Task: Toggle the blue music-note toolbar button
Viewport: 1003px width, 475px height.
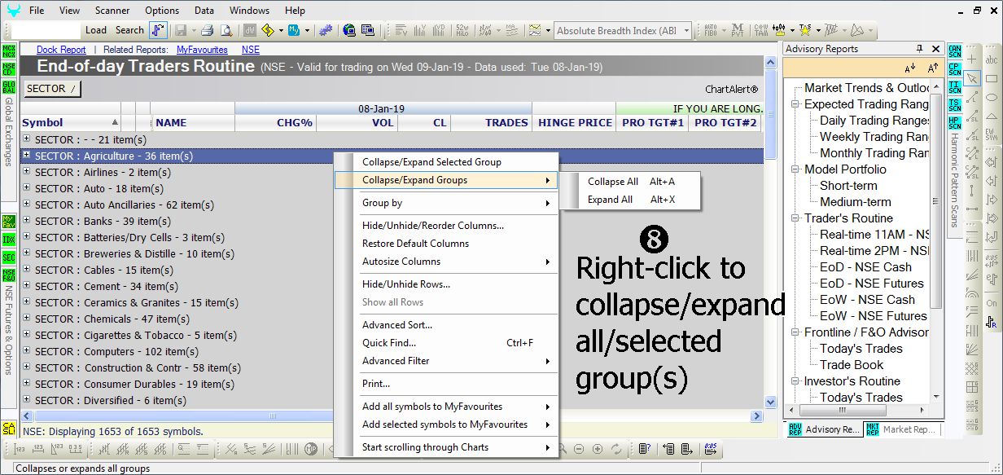Action: [159, 30]
